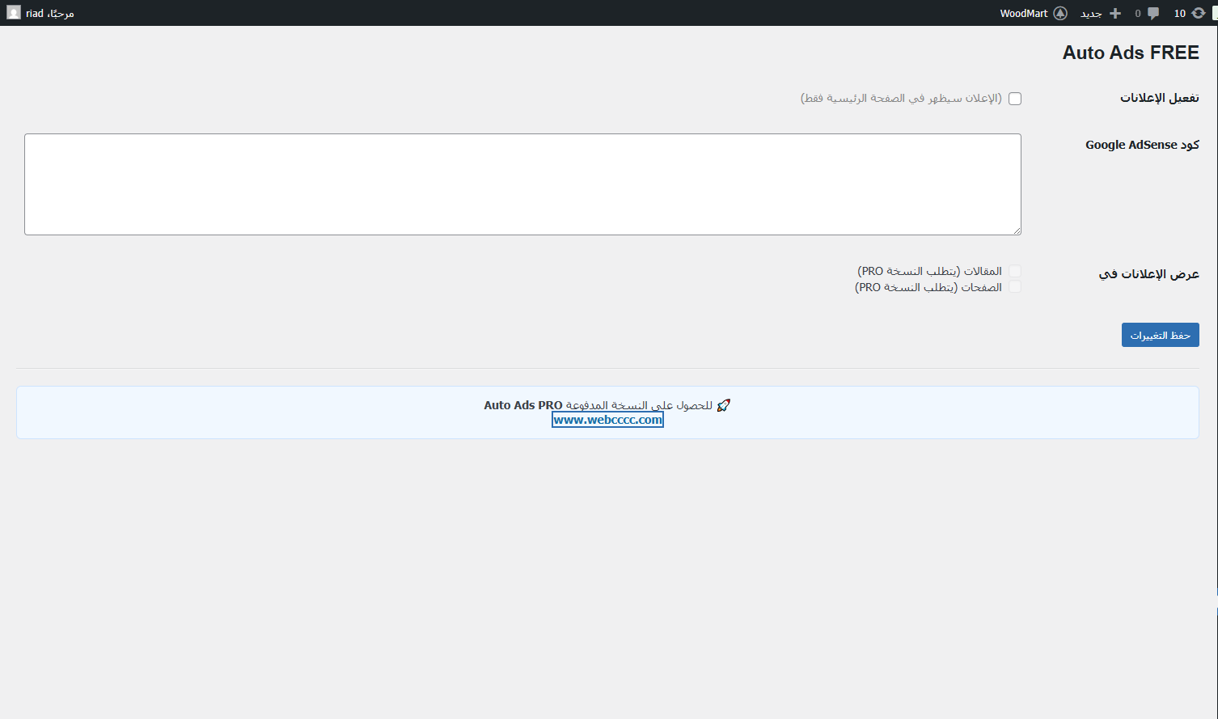Viewport: 1218px width, 719px height.
Task: Enable the تفعيل الإعلانات checkbox
Action: pos(1015,99)
